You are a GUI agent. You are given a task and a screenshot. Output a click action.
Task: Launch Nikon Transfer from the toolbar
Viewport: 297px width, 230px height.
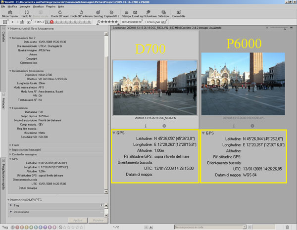10,14
